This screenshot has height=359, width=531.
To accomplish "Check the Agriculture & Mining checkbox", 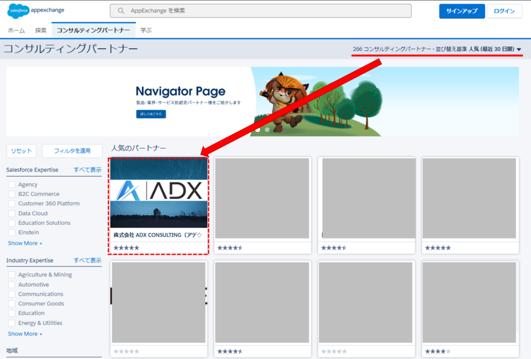I will (x=11, y=275).
